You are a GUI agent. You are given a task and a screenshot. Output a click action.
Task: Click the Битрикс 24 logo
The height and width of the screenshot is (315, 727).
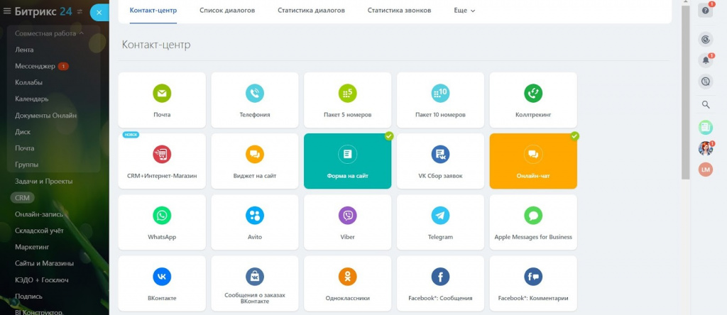(43, 11)
